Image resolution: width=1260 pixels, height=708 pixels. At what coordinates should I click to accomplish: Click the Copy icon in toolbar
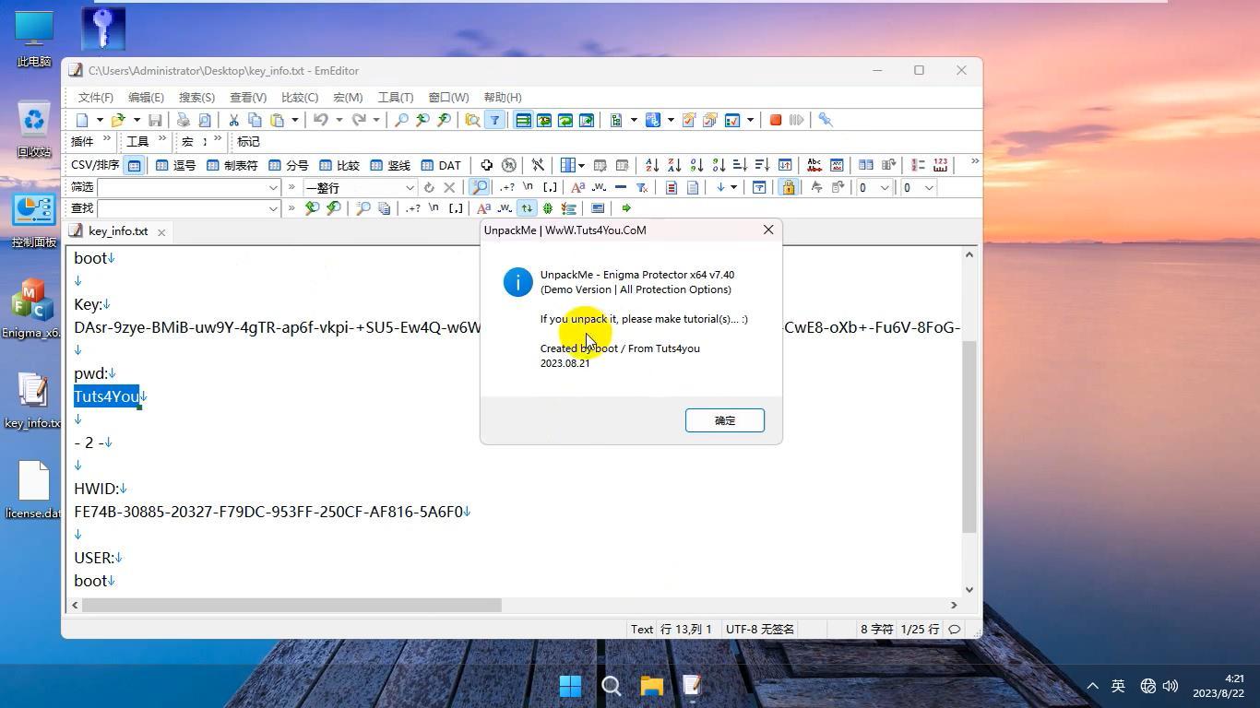[255, 120]
